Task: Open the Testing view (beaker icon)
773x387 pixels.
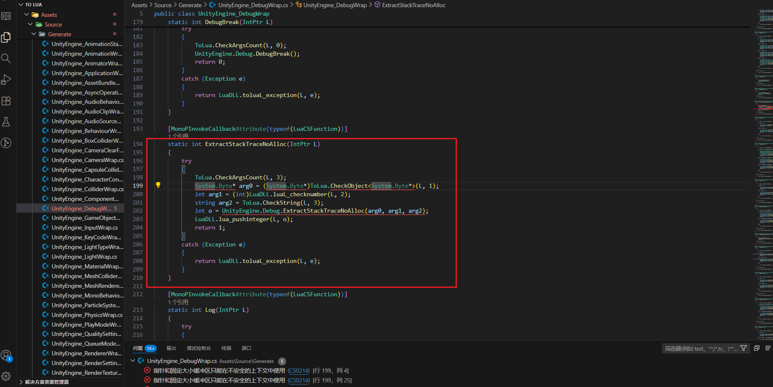Action: click(6, 122)
